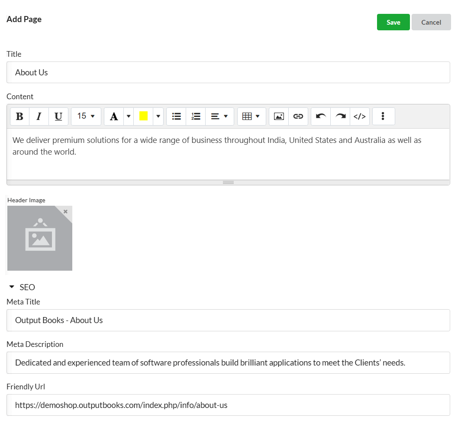Click the Friendly Url input field
Viewport: 461px width, 424px height.
(228, 405)
